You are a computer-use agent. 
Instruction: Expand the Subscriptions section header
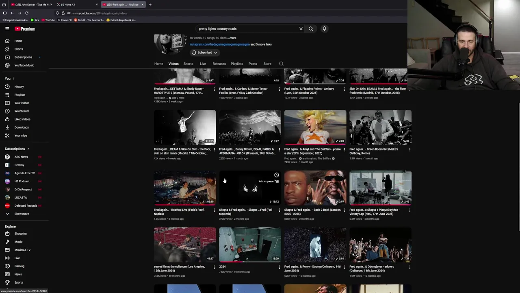tap(17, 149)
